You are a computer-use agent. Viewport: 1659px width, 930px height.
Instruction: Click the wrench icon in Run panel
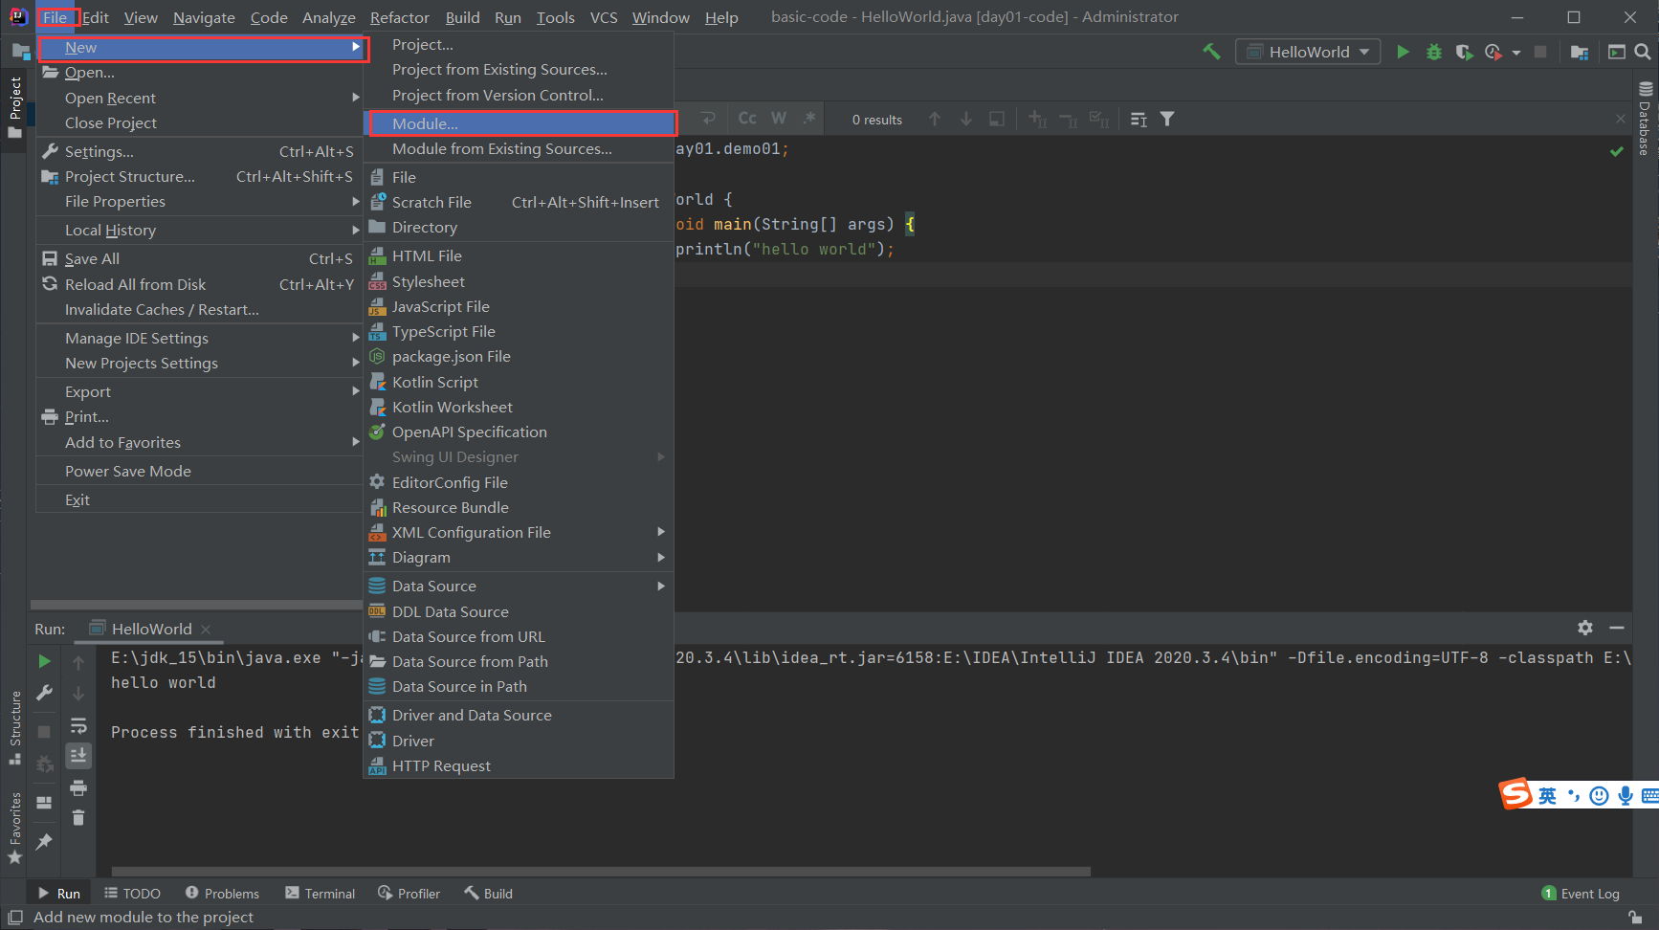tap(44, 693)
